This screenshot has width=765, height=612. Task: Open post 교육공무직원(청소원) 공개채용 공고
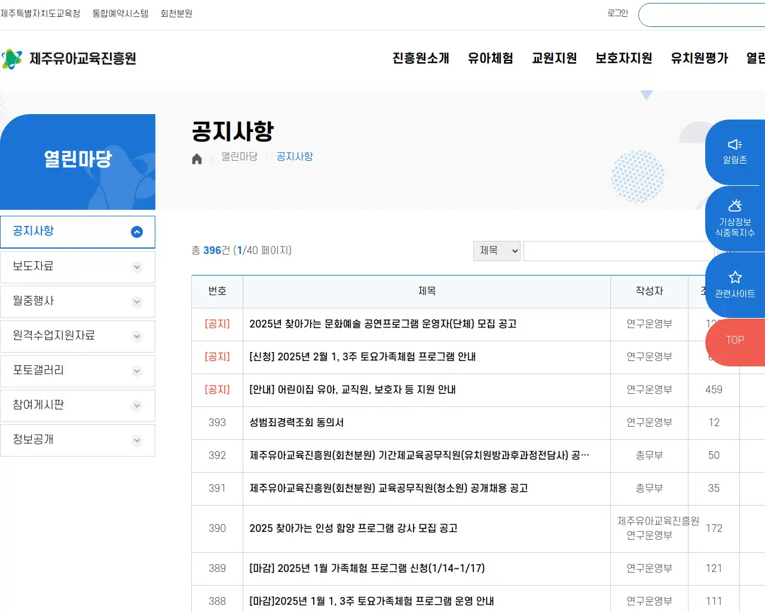click(x=388, y=488)
